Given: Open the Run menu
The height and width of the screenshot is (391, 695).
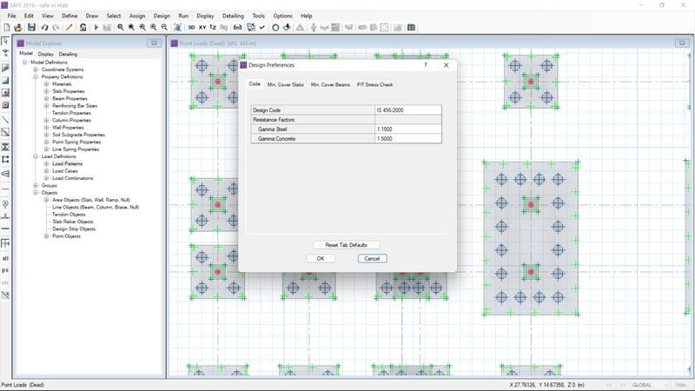Looking at the screenshot, I should pyautogui.click(x=183, y=16).
